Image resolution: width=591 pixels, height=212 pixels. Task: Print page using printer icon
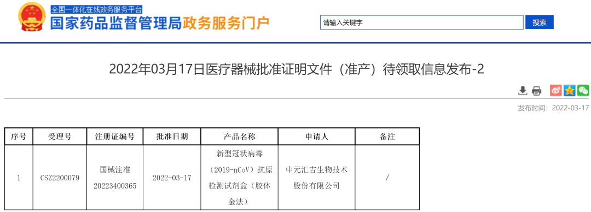536,90
